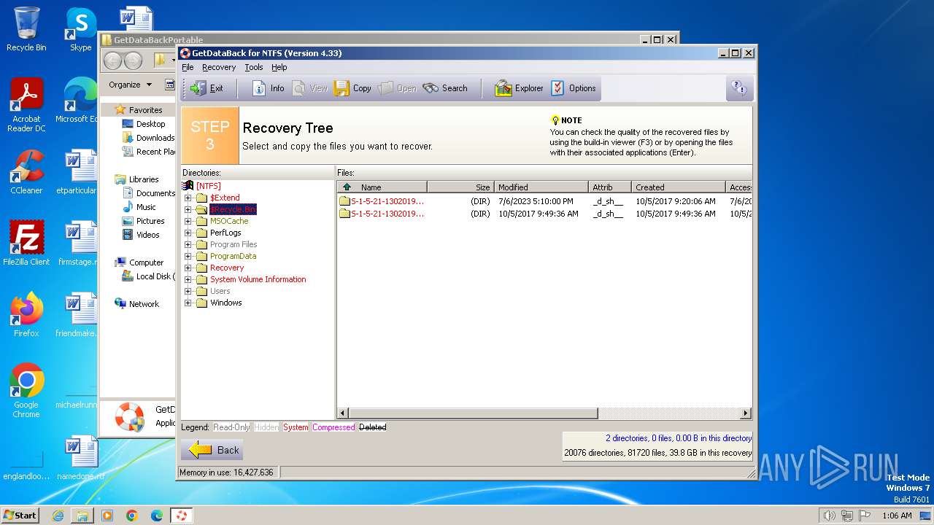
Task: Open the Recycle Bin desktop icon
Action: coord(26,29)
